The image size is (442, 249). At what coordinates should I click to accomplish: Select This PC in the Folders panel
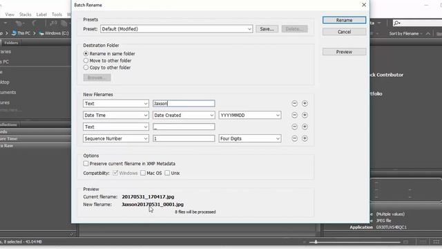coord(4,62)
